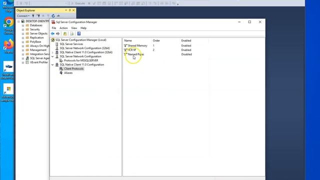Expand the Server Objects folder

[x=23, y=33]
